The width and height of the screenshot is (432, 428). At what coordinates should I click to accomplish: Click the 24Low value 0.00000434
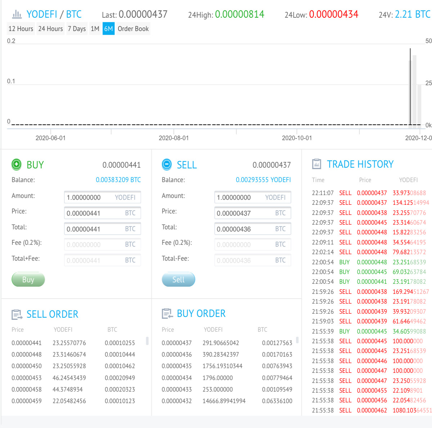coord(334,14)
